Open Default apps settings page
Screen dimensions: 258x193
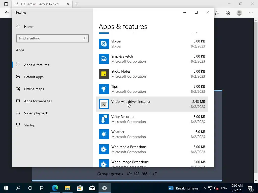click(x=34, y=77)
